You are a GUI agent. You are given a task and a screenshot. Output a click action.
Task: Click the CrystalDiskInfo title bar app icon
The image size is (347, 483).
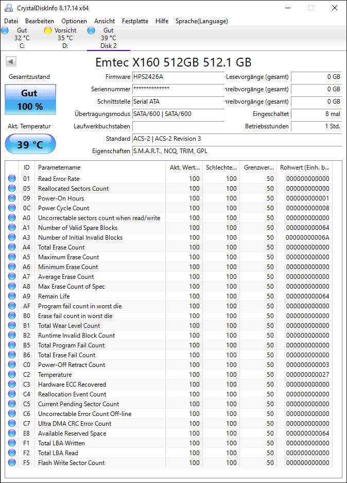[x=9, y=8]
